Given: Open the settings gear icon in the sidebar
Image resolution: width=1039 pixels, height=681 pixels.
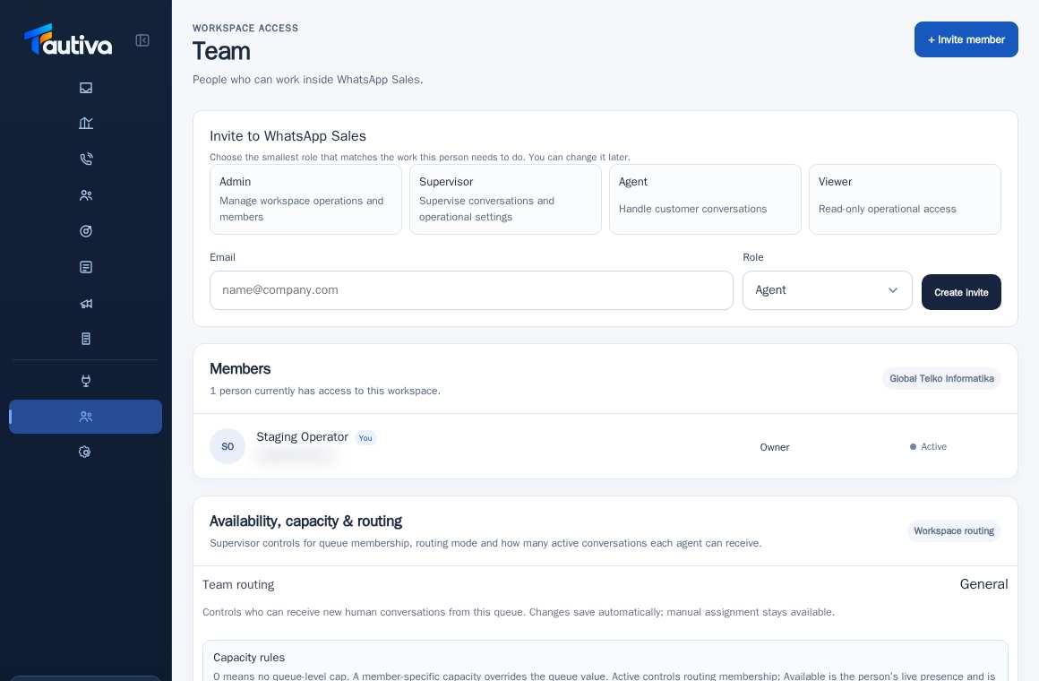Looking at the screenshot, I should pos(85,453).
